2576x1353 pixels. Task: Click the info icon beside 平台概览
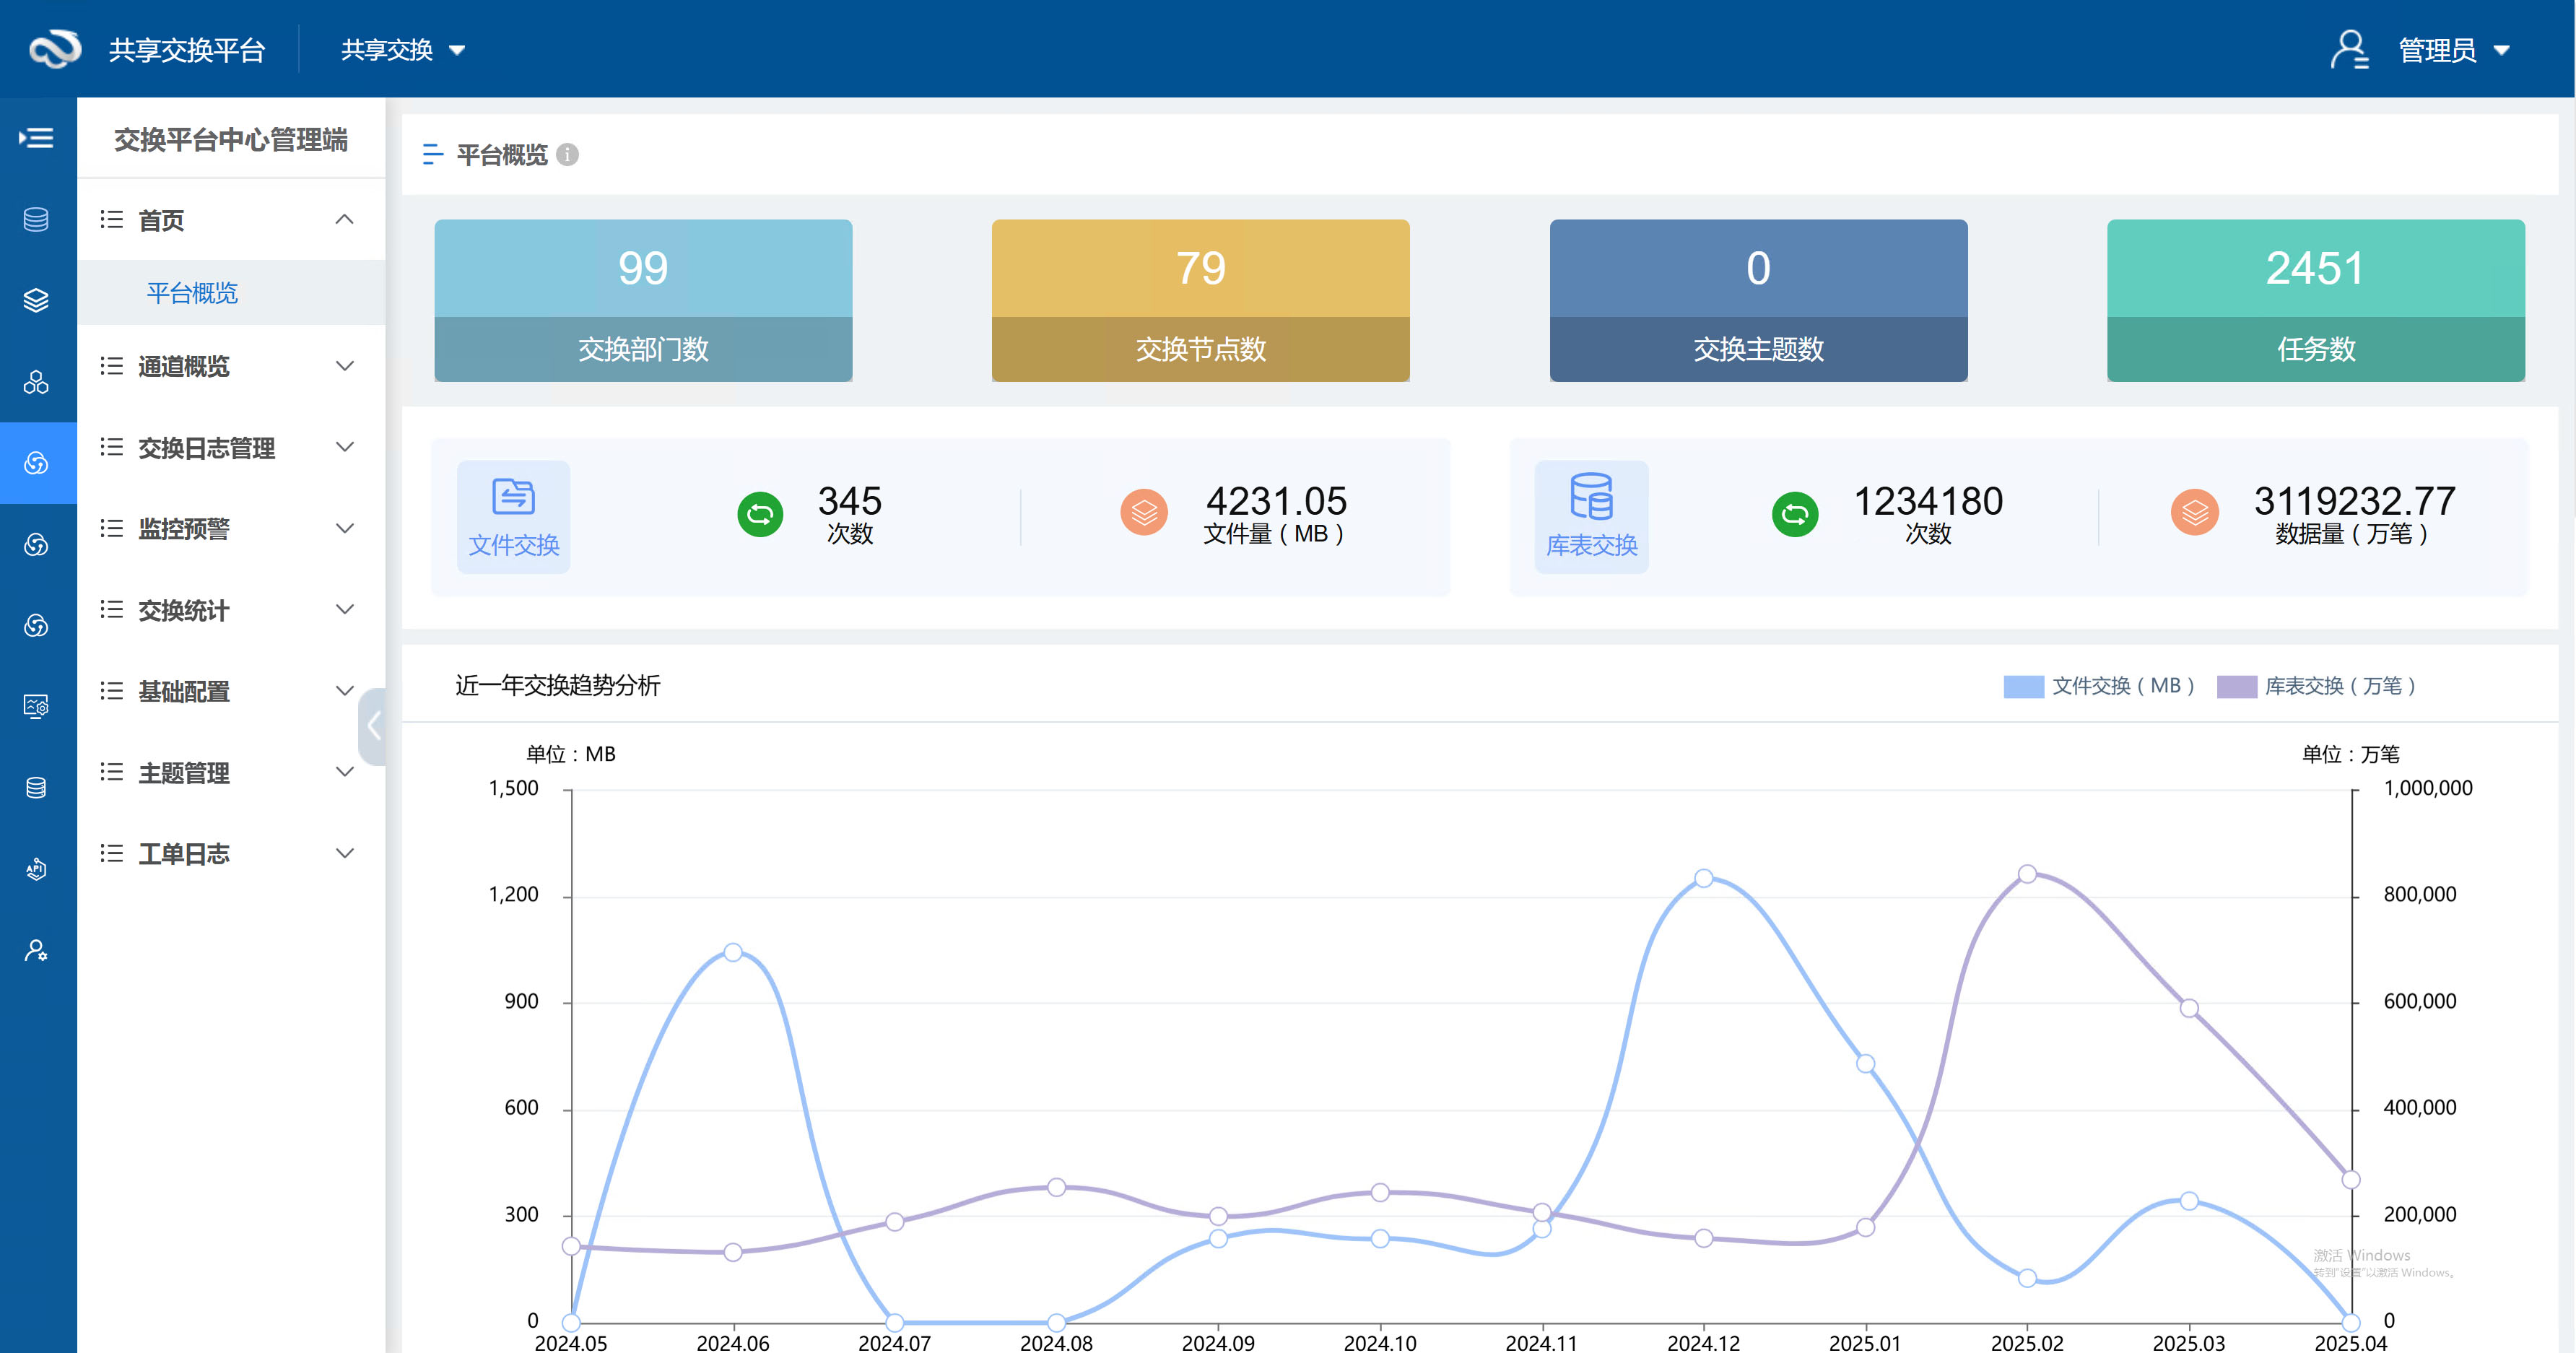pos(567,155)
